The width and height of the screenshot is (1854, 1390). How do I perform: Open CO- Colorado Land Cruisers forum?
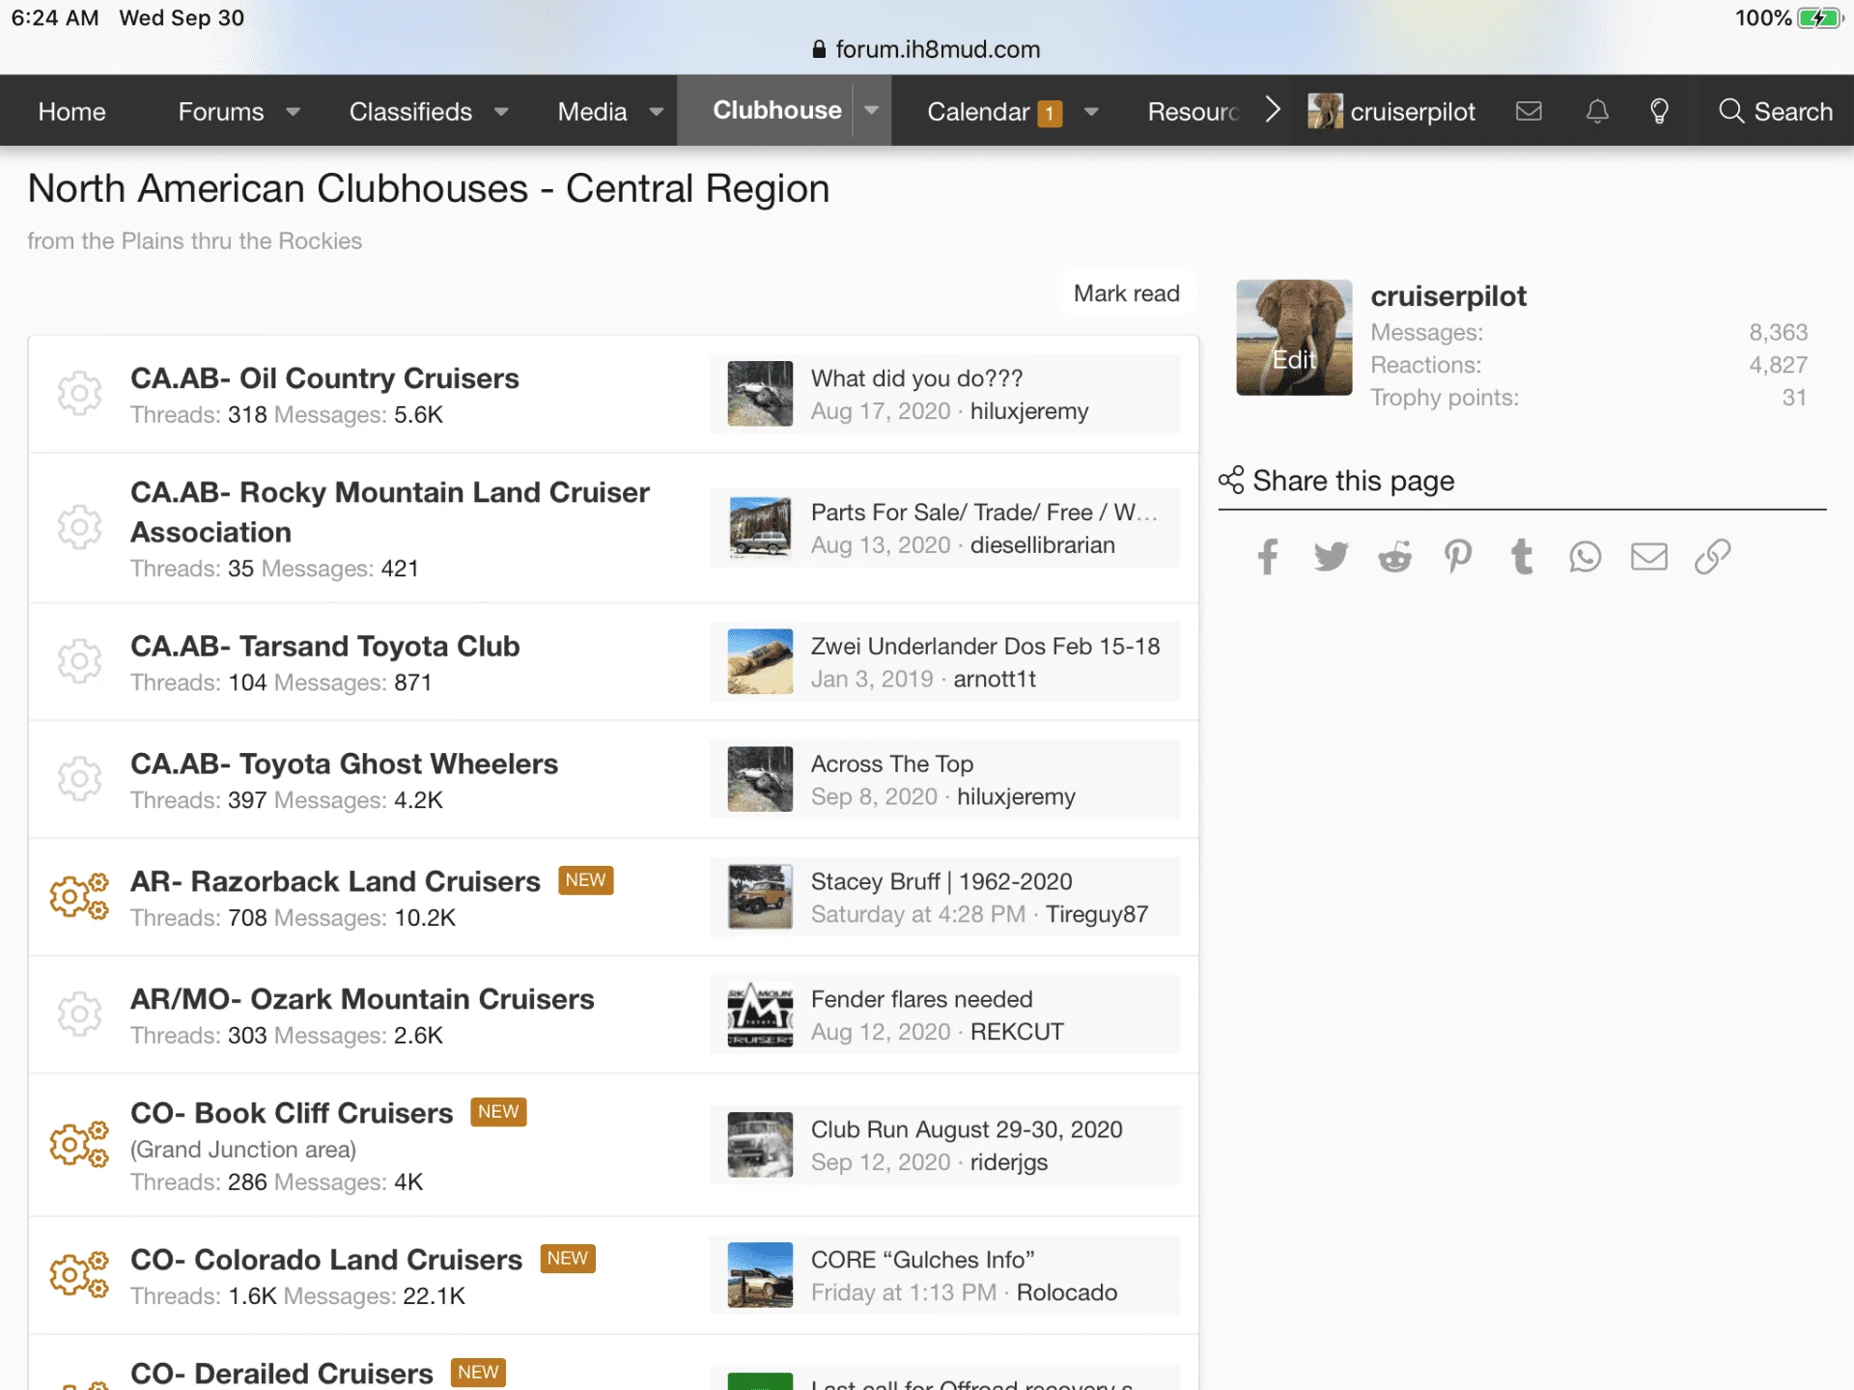click(326, 1260)
